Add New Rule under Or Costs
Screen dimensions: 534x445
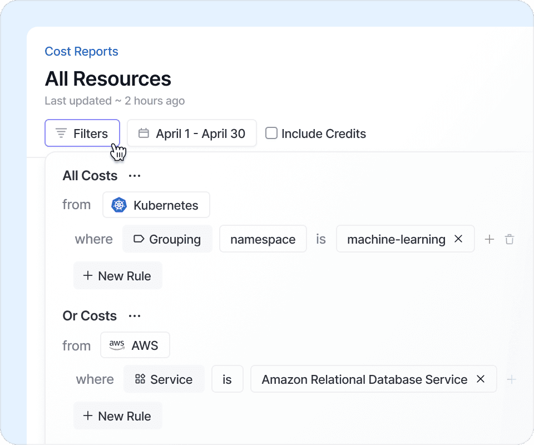click(118, 416)
